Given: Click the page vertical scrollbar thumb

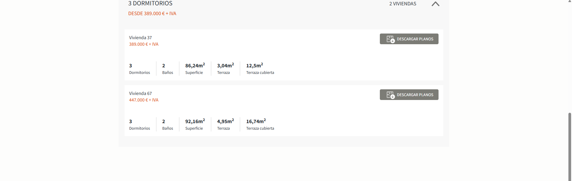Looking at the screenshot, I should (570, 146).
